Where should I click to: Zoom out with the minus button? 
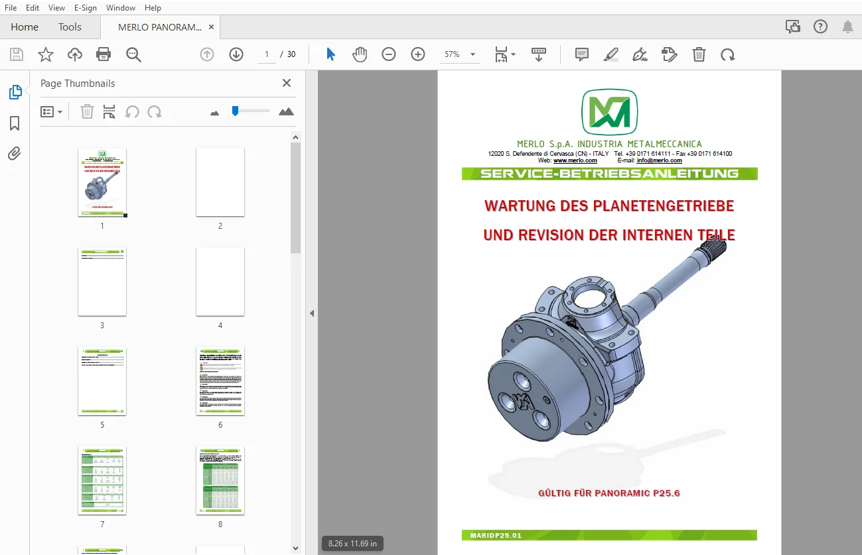389,54
